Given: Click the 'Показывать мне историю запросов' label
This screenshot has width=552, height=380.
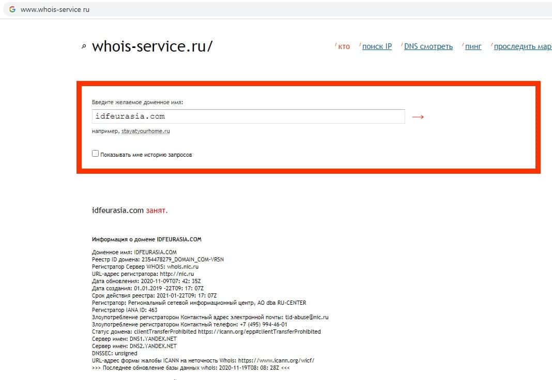Looking at the screenshot, I should 146,155.
